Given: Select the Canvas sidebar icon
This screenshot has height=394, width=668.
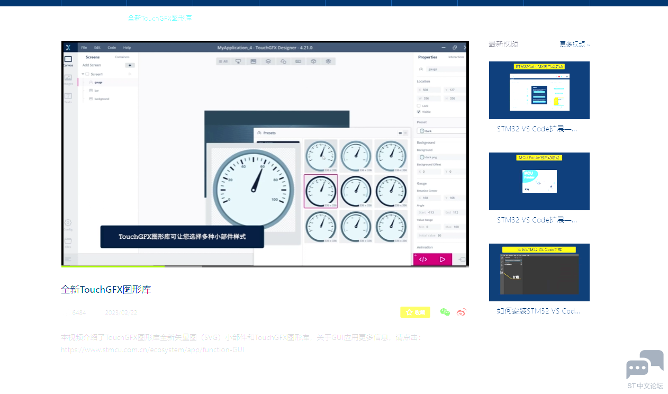Looking at the screenshot, I should point(68,61).
